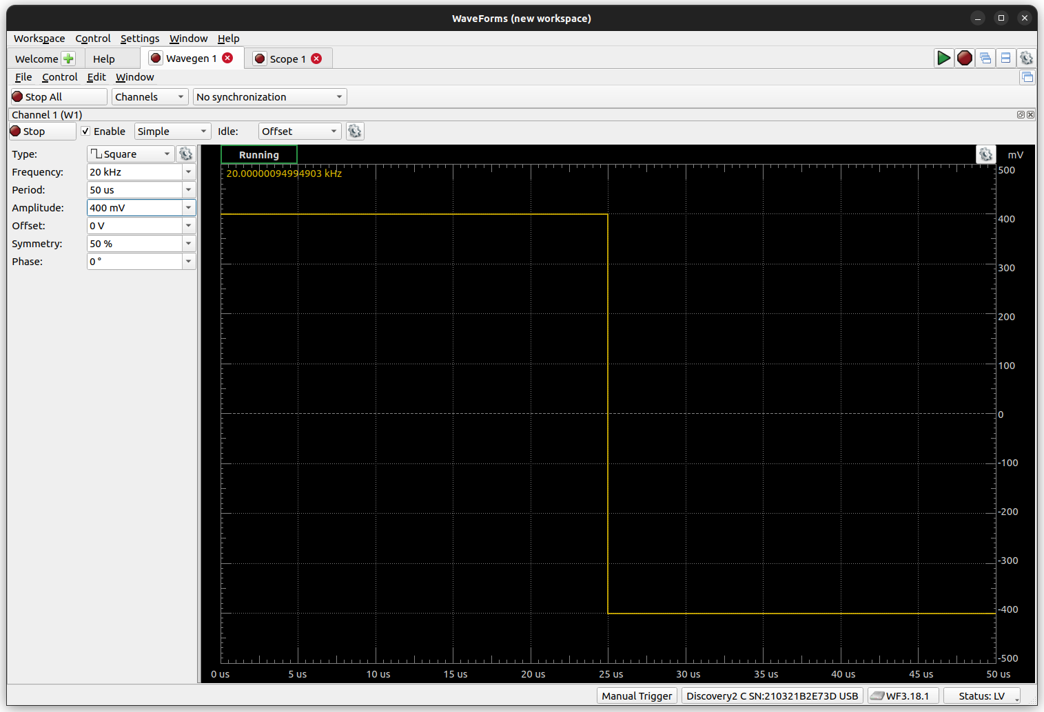This screenshot has height=712, width=1044.
Task: Click the 20.00000094994903 kHz readout text
Action: 284,174
